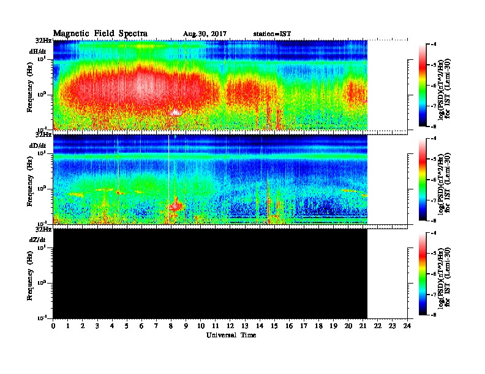485x374 pixels.
Task: Click the dD/dt spectrogram plot
Action: pyautogui.click(x=210, y=179)
